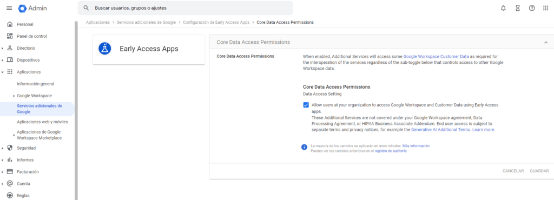Click the Panel de control icon
The width and height of the screenshot is (554, 200).
10,36
